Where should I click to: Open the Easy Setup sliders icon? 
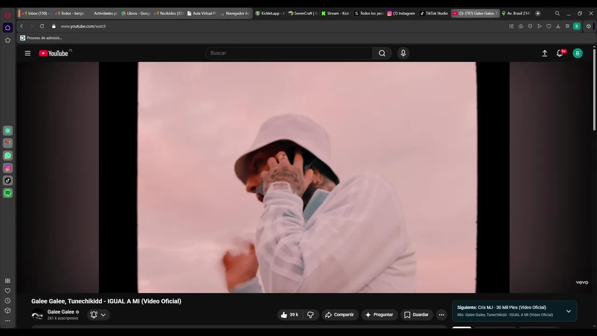[567, 26]
